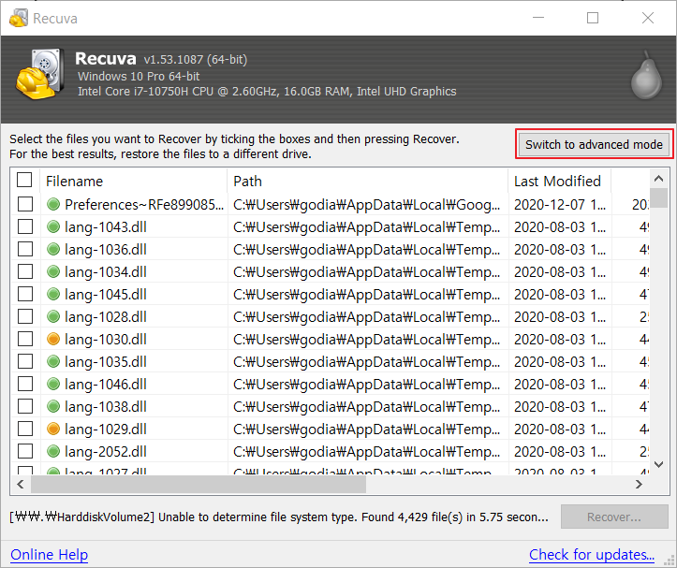Image resolution: width=677 pixels, height=568 pixels.
Task: Click the green status dot of Preferences~RFe899085
Action: coord(53,204)
